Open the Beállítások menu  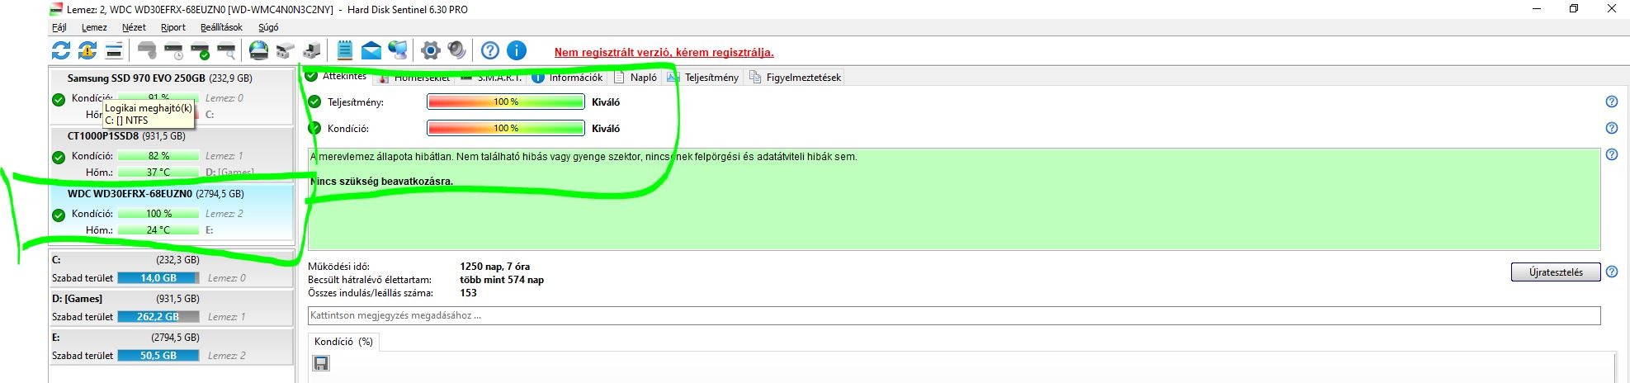coord(221,27)
